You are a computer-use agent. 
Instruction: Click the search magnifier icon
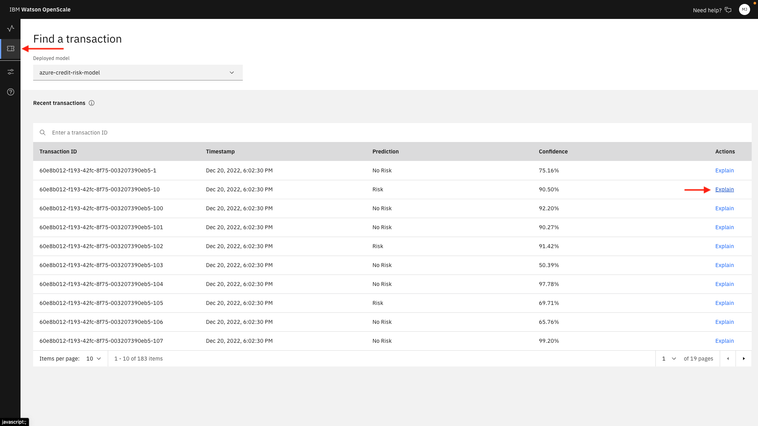43,133
